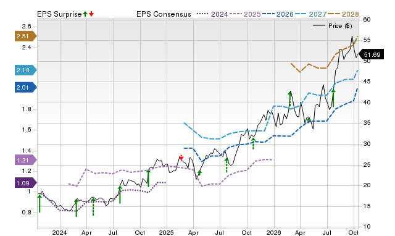
Task: Click the 1.31 value tag for 2025
Action: (26, 160)
